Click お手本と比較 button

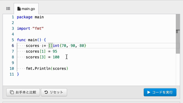tap(23, 92)
